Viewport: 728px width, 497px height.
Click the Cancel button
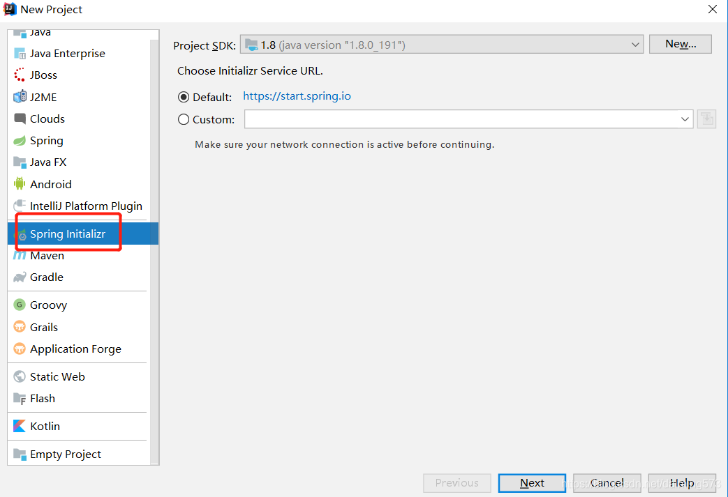(x=607, y=483)
